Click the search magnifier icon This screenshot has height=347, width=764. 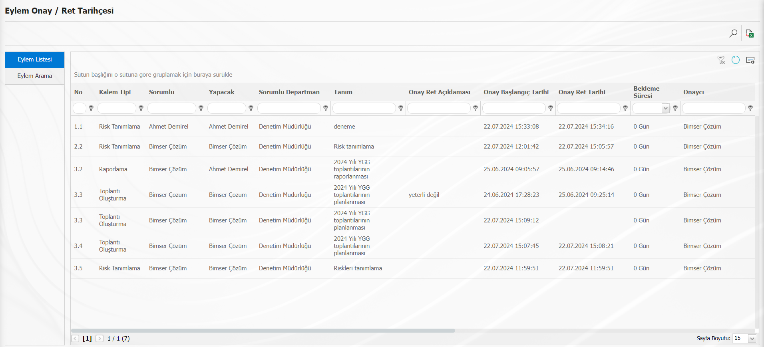pyautogui.click(x=733, y=34)
